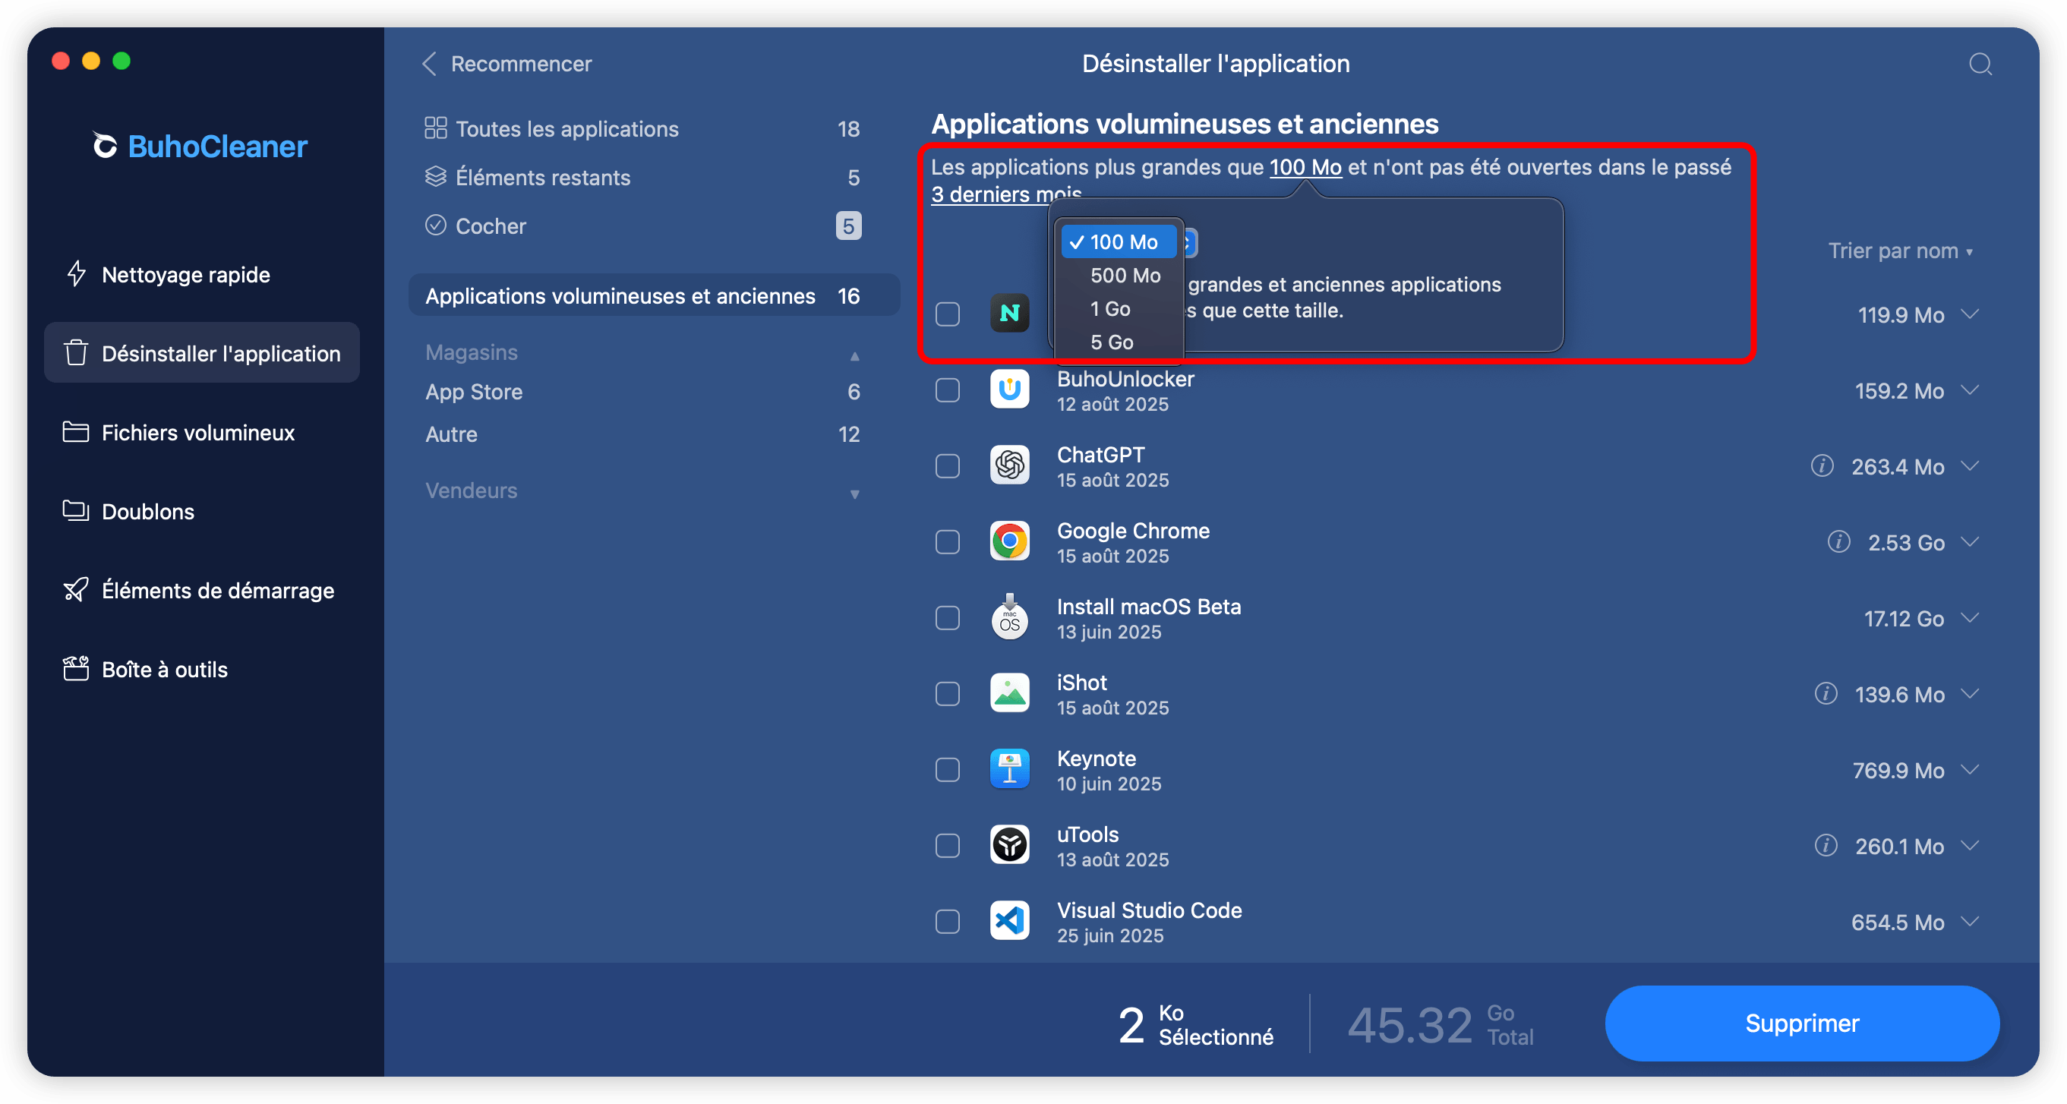Open the Trier par nom sort dropdown
The image size is (2067, 1104).
click(1899, 251)
